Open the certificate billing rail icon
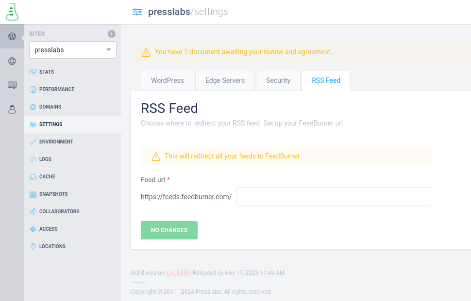Screen dimensions: 471x301 pyautogui.click(x=12, y=85)
